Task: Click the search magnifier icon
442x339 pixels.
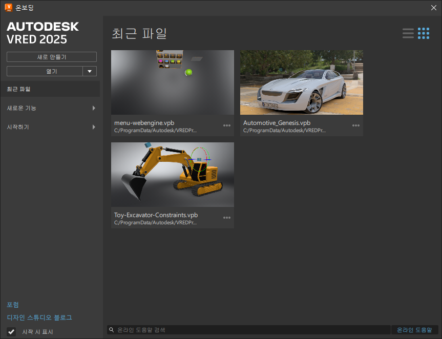Action: point(112,330)
